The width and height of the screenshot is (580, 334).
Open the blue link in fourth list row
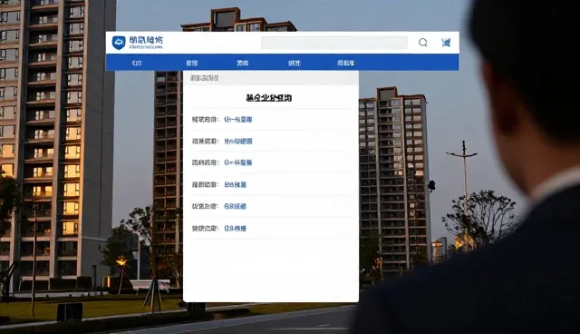tap(236, 184)
